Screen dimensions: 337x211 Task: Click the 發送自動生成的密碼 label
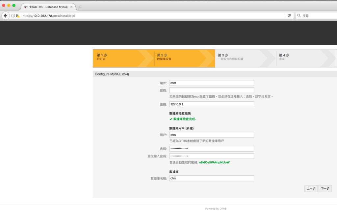pyautogui.click(x=184, y=162)
